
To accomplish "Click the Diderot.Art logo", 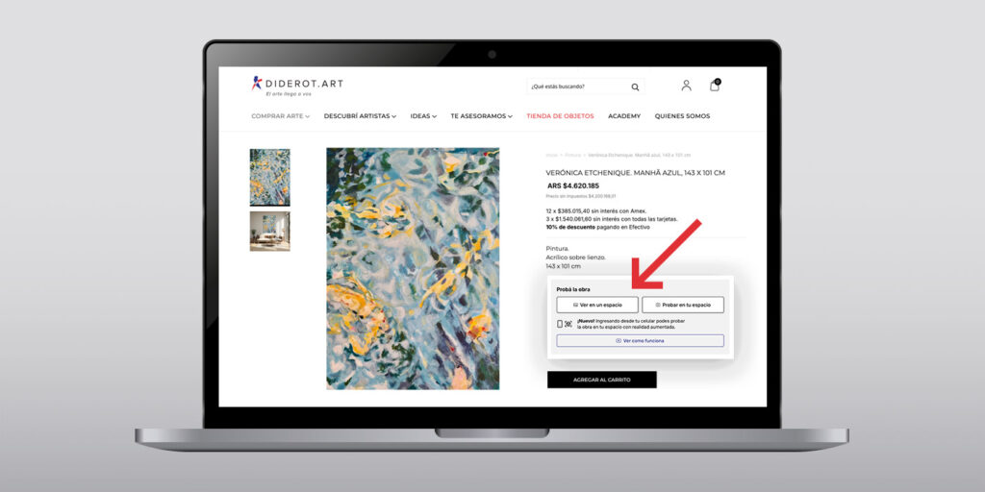I will pos(297,86).
